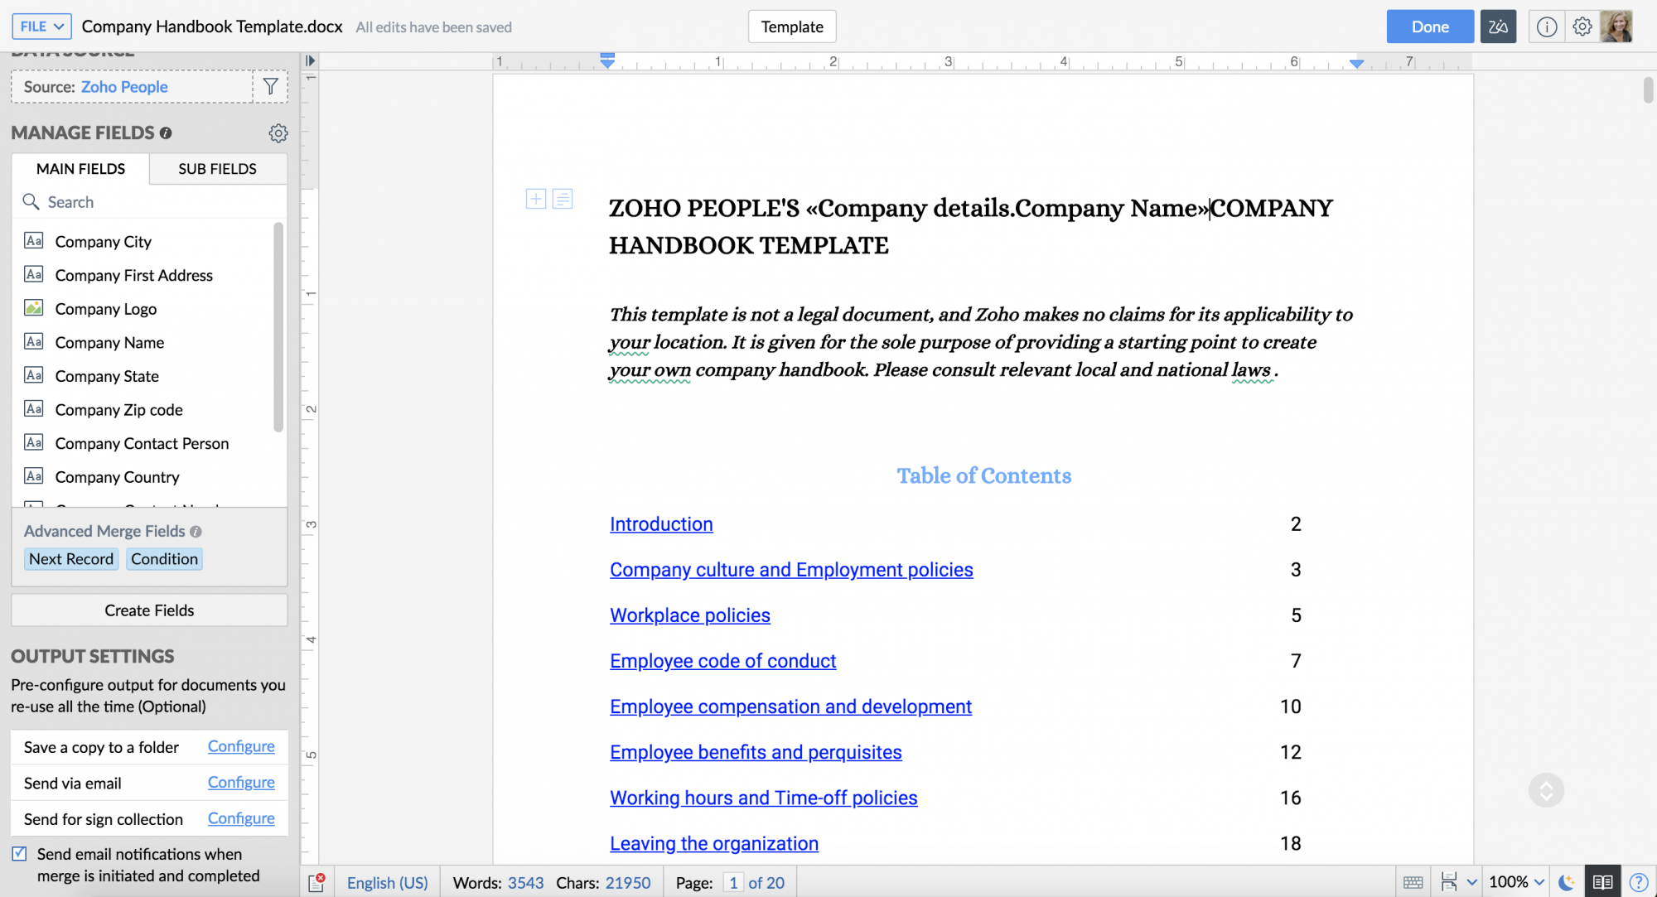Open the 100% zoom level dropdown
Screen dimensions: 1657x897
(1516, 882)
